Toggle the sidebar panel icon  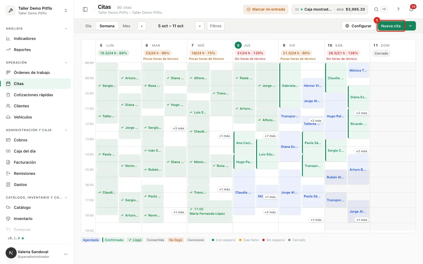pyautogui.click(x=85, y=9)
